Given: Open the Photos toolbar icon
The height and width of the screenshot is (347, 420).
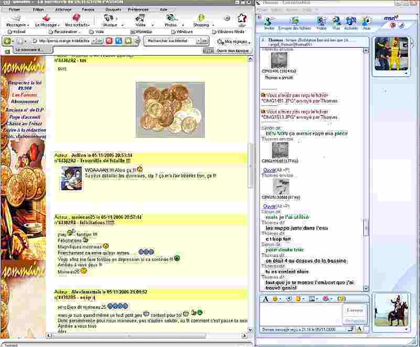Looking at the screenshot, I should point(170,18).
